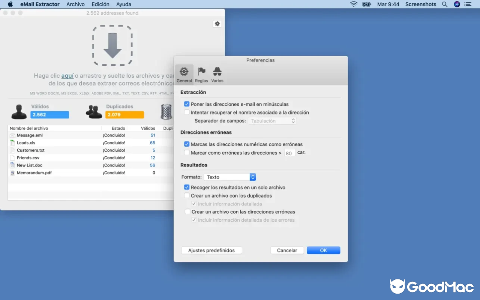
Task: Open the Separador de campos dropdown
Action: tap(272, 120)
